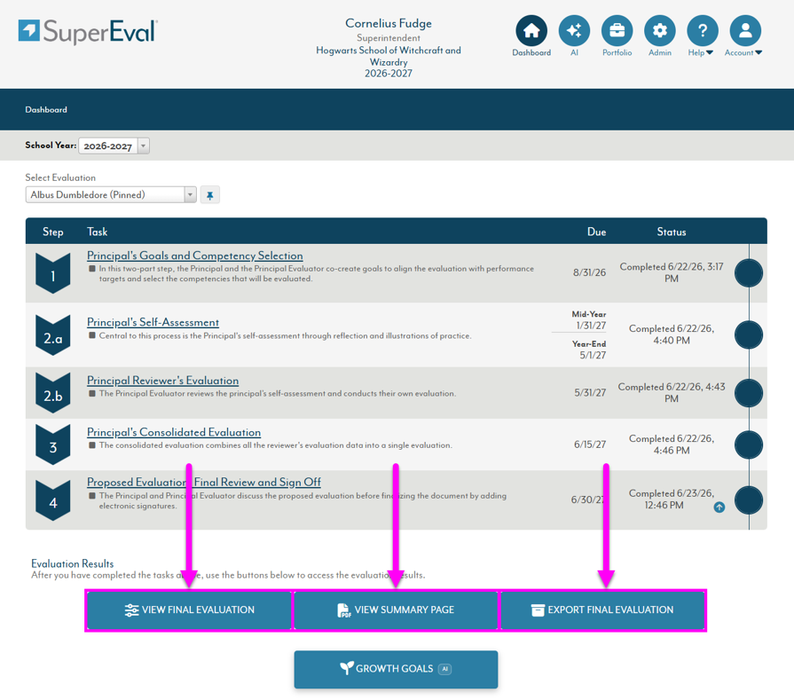Screen dimensions: 794x700
Task: Click the AI badge on Growth Goals button
Action: click(444, 669)
